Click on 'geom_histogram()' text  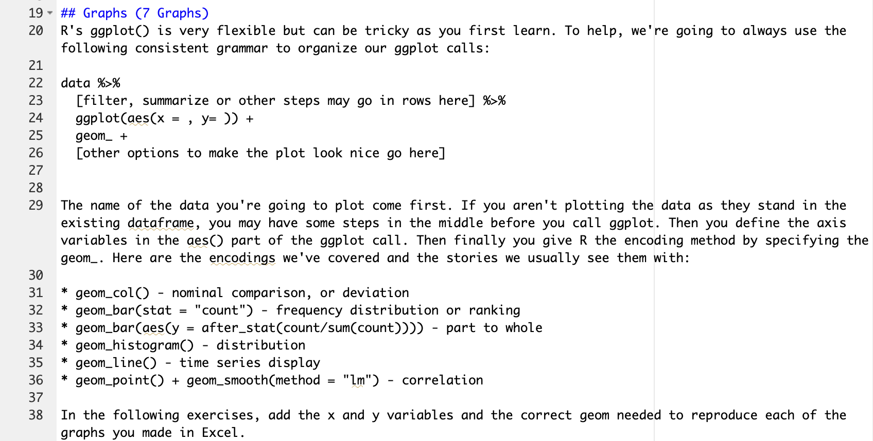coord(135,345)
